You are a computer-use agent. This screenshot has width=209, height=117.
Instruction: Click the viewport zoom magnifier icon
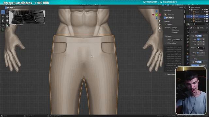point(160,21)
